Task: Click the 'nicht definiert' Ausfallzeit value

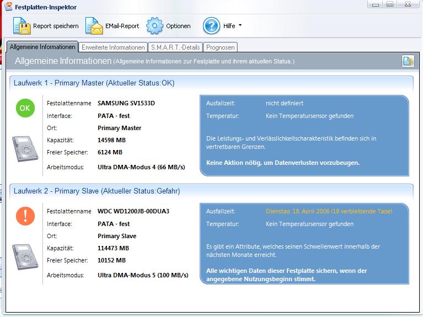Action: (285, 103)
